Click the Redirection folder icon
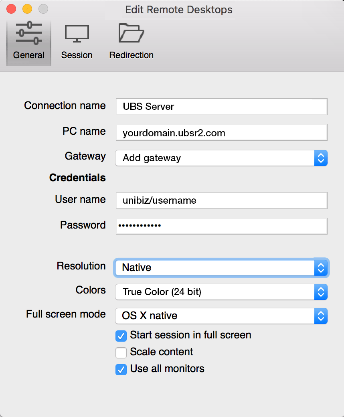 click(x=131, y=41)
